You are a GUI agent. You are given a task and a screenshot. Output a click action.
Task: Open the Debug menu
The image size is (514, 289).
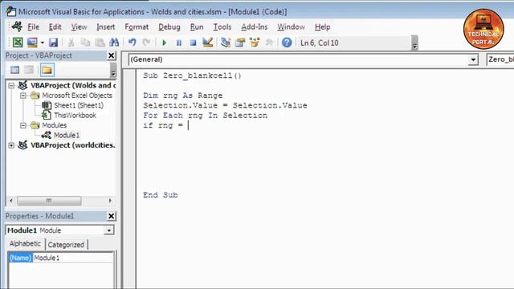(169, 26)
